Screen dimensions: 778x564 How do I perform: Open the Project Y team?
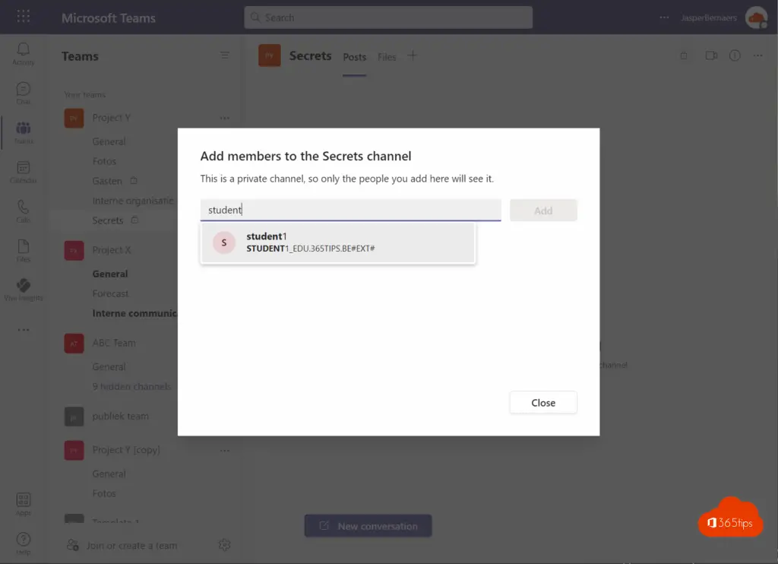point(111,118)
